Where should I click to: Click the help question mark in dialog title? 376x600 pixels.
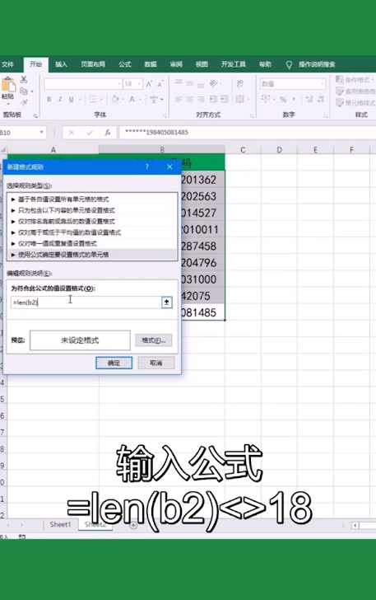point(146,166)
